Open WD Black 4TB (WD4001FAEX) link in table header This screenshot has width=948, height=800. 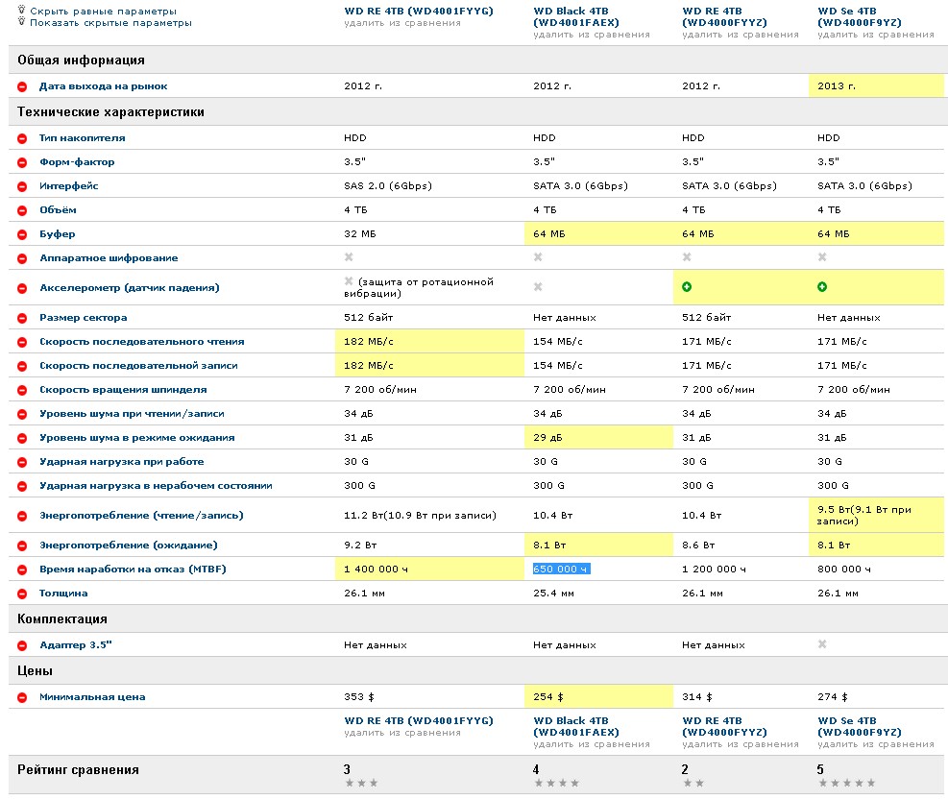click(x=576, y=17)
